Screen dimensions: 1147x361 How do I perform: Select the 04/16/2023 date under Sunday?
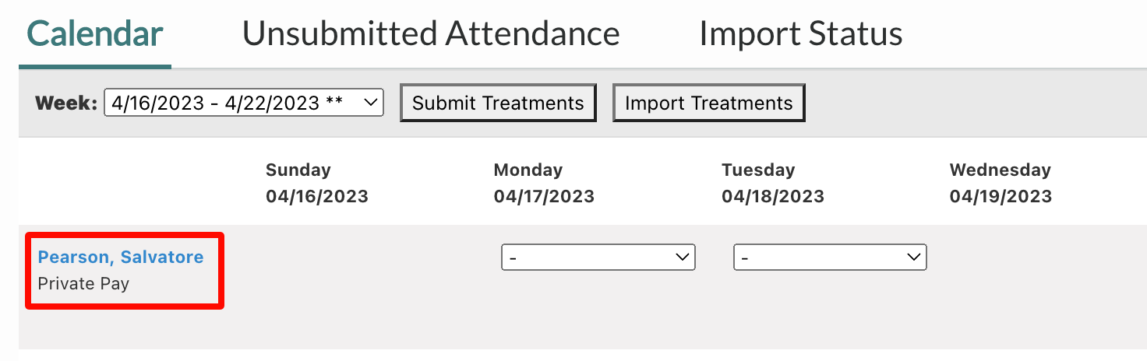point(316,196)
